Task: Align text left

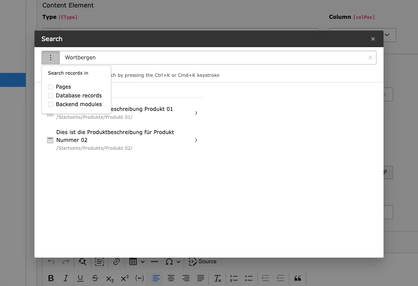Action: [156, 278]
